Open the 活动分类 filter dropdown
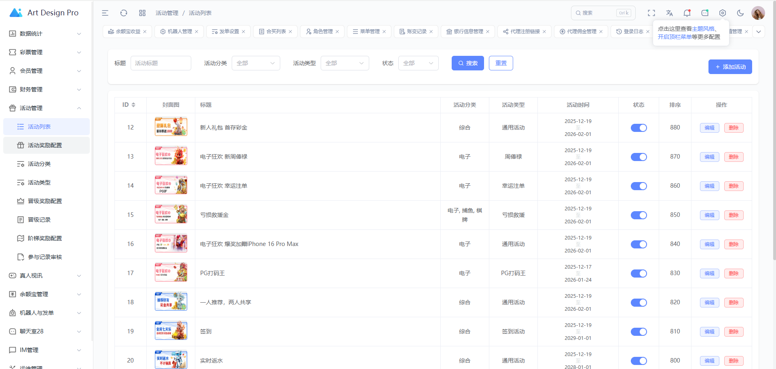The height and width of the screenshot is (369, 776). 256,63
